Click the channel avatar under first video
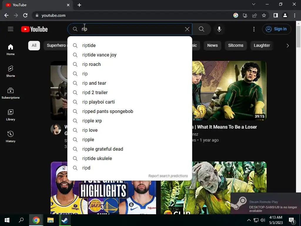This screenshot has width=301, height=226. (x=56, y=129)
